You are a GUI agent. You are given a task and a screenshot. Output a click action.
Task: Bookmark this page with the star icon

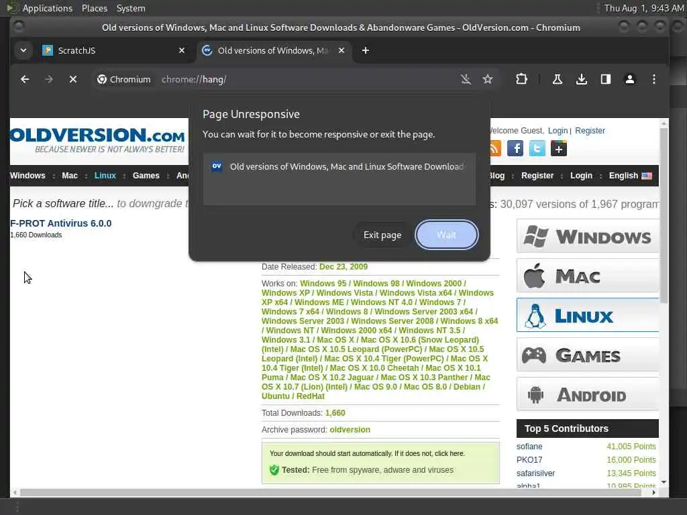point(488,79)
